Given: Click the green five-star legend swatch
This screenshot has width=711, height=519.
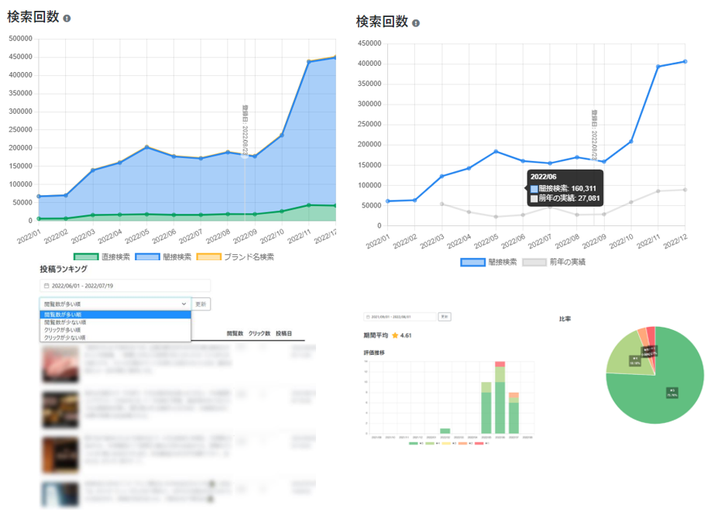Looking at the screenshot, I should (413, 443).
